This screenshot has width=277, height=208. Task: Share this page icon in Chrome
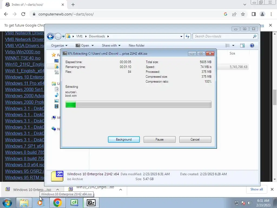tap(234, 14)
